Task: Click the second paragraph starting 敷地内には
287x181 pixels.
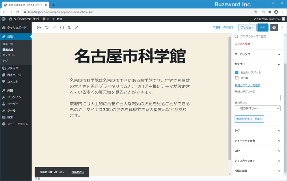Action: [x=130, y=110]
